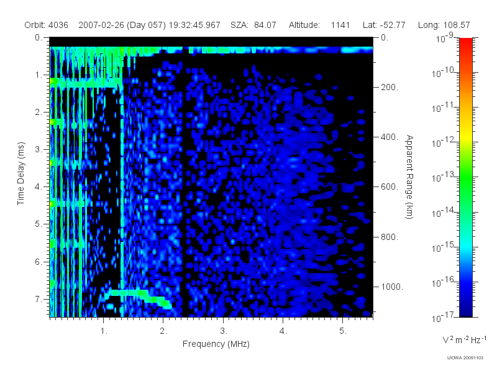Click the 'Altitude: 1141' header text
497x373 pixels.
click(x=319, y=25)
